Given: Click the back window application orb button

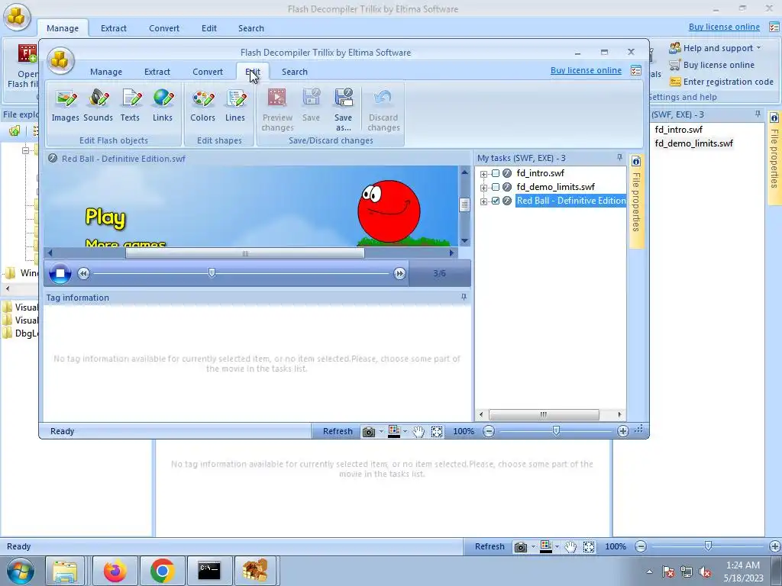Looking at the screenshot, I should (x=17, y=16).
